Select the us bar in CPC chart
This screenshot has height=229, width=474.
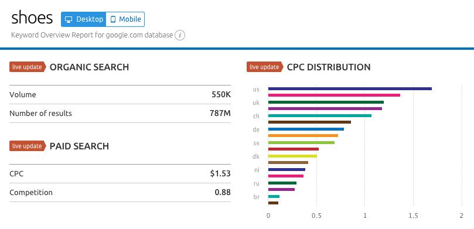(x=350, y=89)
